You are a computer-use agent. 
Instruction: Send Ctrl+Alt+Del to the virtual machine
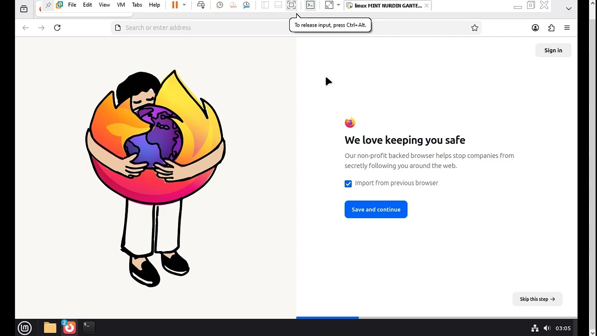coord(201,5)
